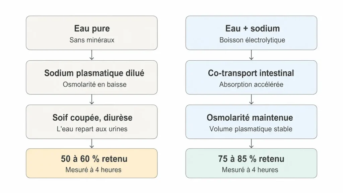
Task: Click the 'Sans minéraux' subtitle text
Action: click(92, 40)
